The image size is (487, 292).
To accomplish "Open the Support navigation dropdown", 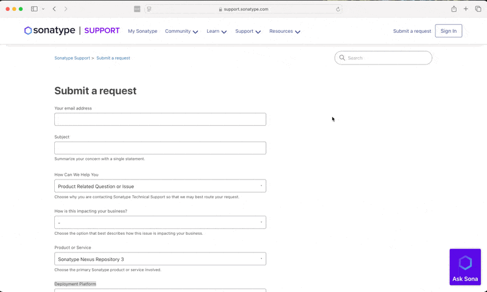I will tap(248, 31).
